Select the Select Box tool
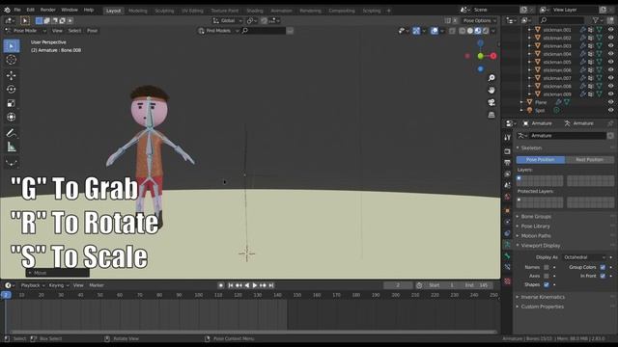 pyautogui.click(x=11, y=46)
